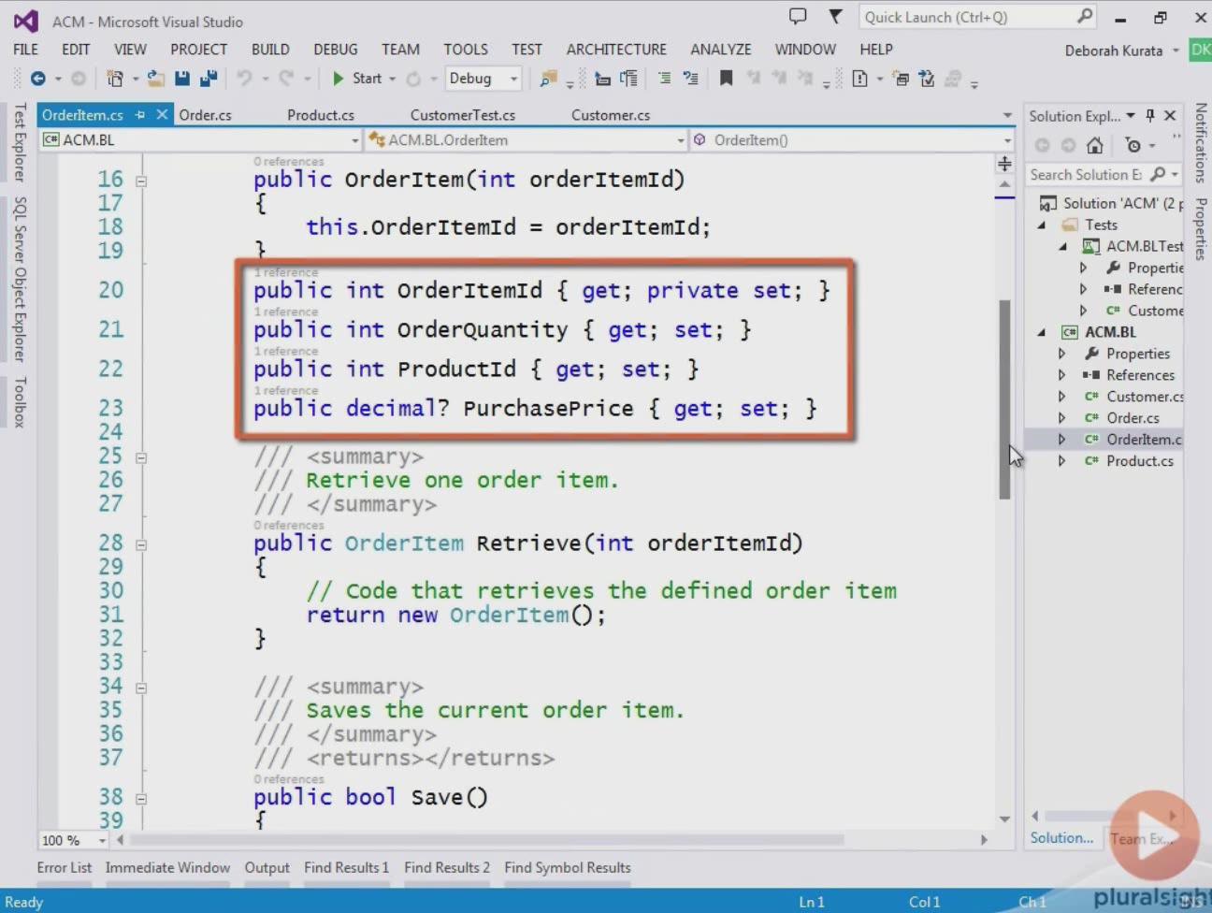Click the Notifications flag icon in title bar
This screenshot has height=913, width=1212.
pyautogui.click(x=836, y=16)
